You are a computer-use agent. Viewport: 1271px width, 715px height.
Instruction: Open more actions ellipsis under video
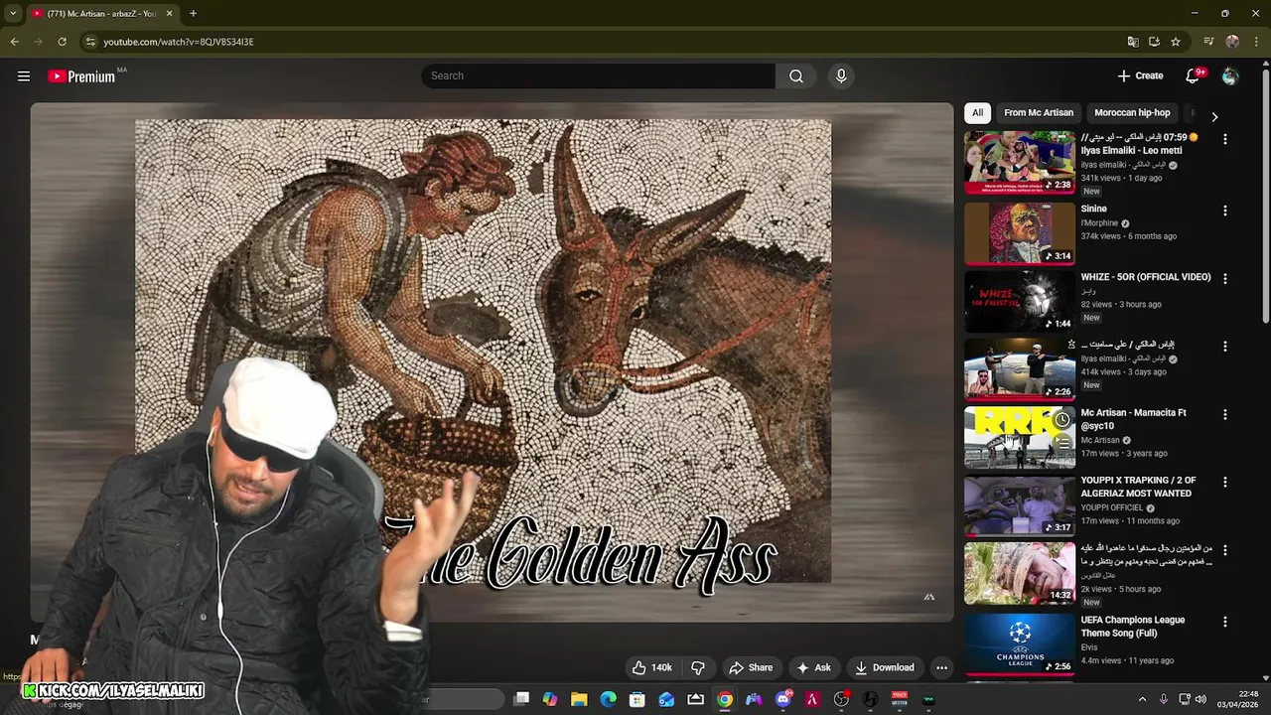coord(941,667)
